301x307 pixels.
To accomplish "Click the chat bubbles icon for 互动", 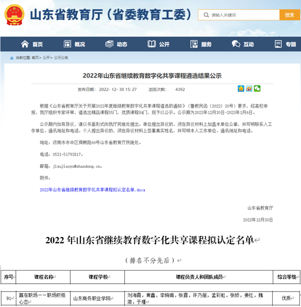I will click(x=236, y=44).
